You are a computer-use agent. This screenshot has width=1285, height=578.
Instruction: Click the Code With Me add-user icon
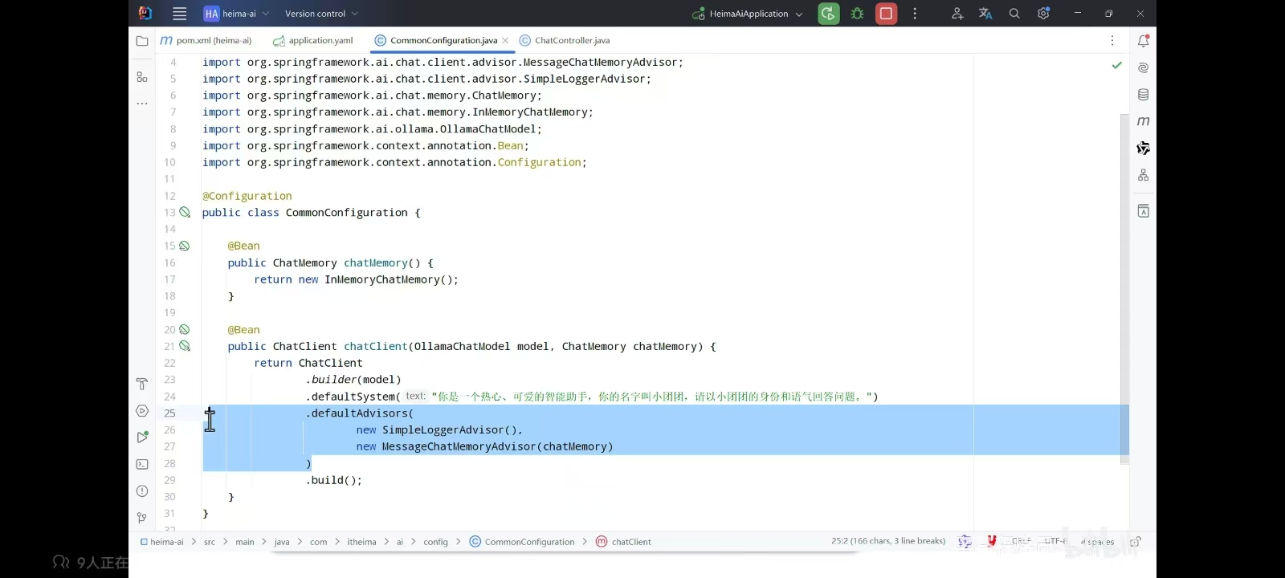click(957, 14)
